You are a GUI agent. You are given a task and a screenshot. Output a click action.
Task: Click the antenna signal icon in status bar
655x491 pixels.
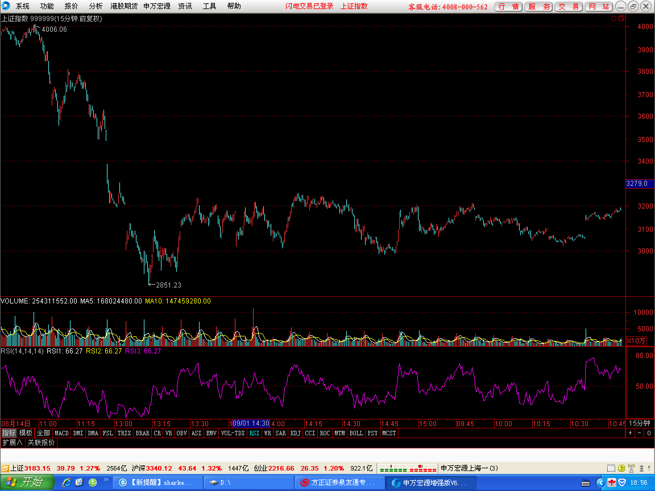pyautogui.click(x=631, y=468)
